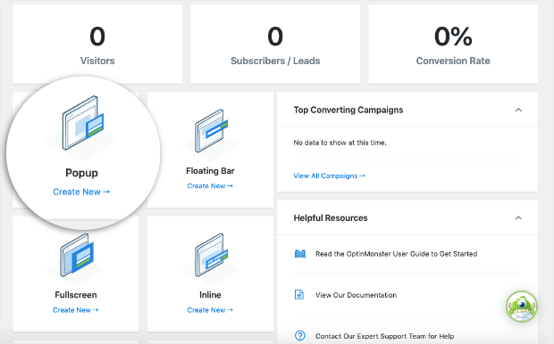Image resolution: width=554 pixels, height=344 pixels.
Task: Click the Inline campaign icon
Action: (211, 255)
